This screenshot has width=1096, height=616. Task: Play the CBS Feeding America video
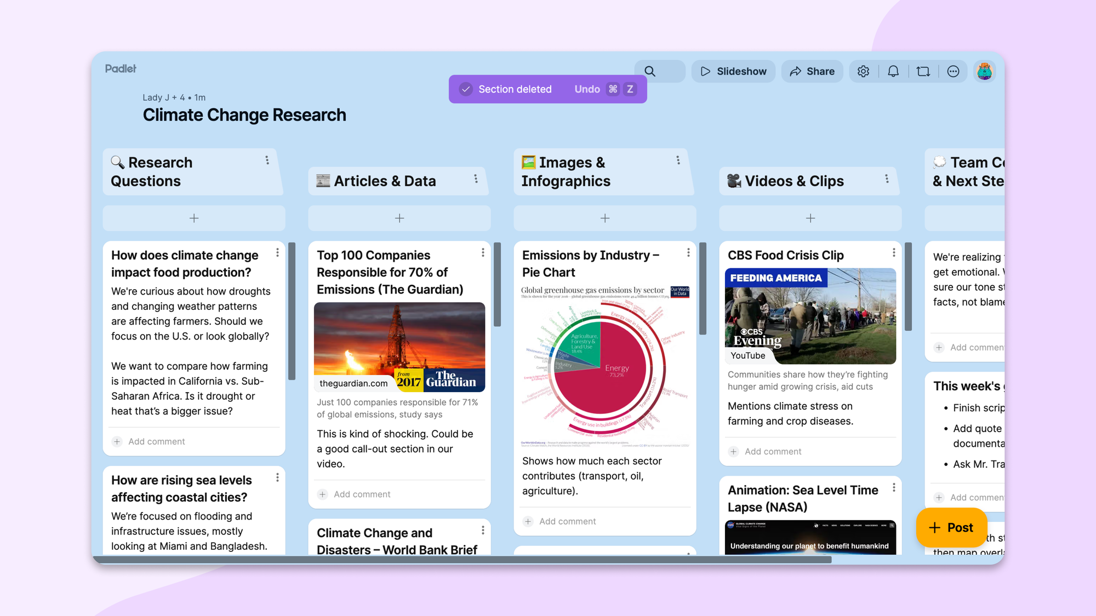[810, 316]
